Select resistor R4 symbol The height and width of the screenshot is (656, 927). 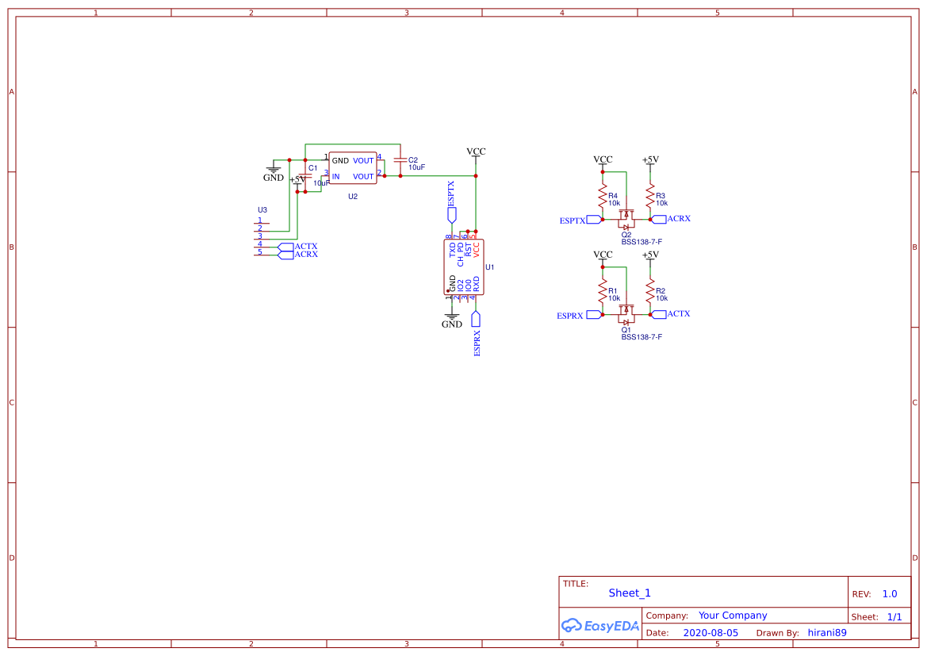click(x=603, y=196)
